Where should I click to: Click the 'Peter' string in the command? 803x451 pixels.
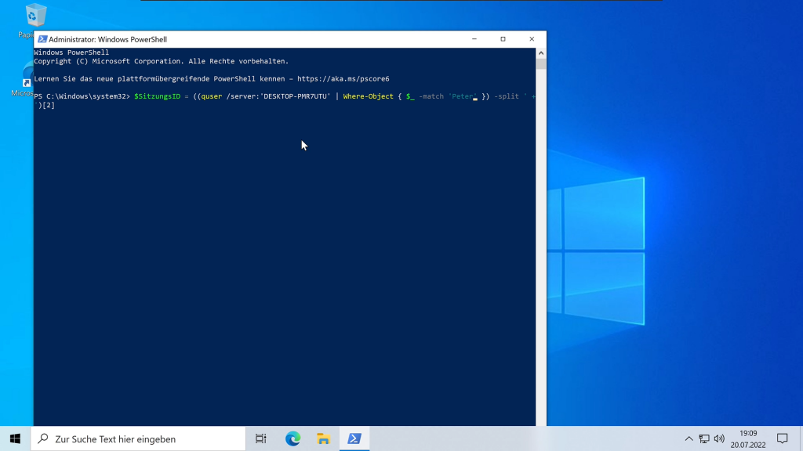[463, 96]
